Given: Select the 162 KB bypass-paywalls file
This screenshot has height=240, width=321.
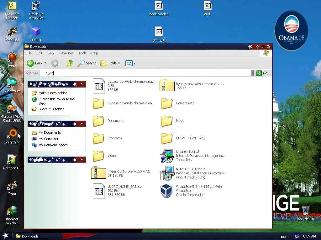Looking at the screenshot, I should pyautogui.click(x=124, y=86).
